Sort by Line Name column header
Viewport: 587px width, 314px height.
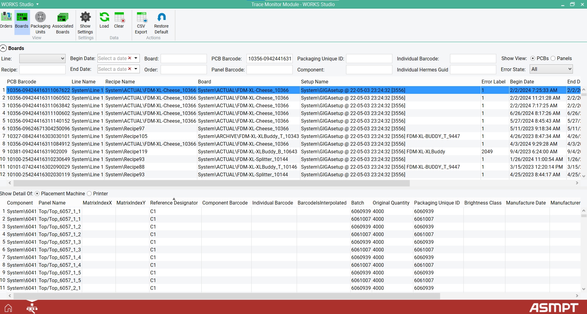83,82
